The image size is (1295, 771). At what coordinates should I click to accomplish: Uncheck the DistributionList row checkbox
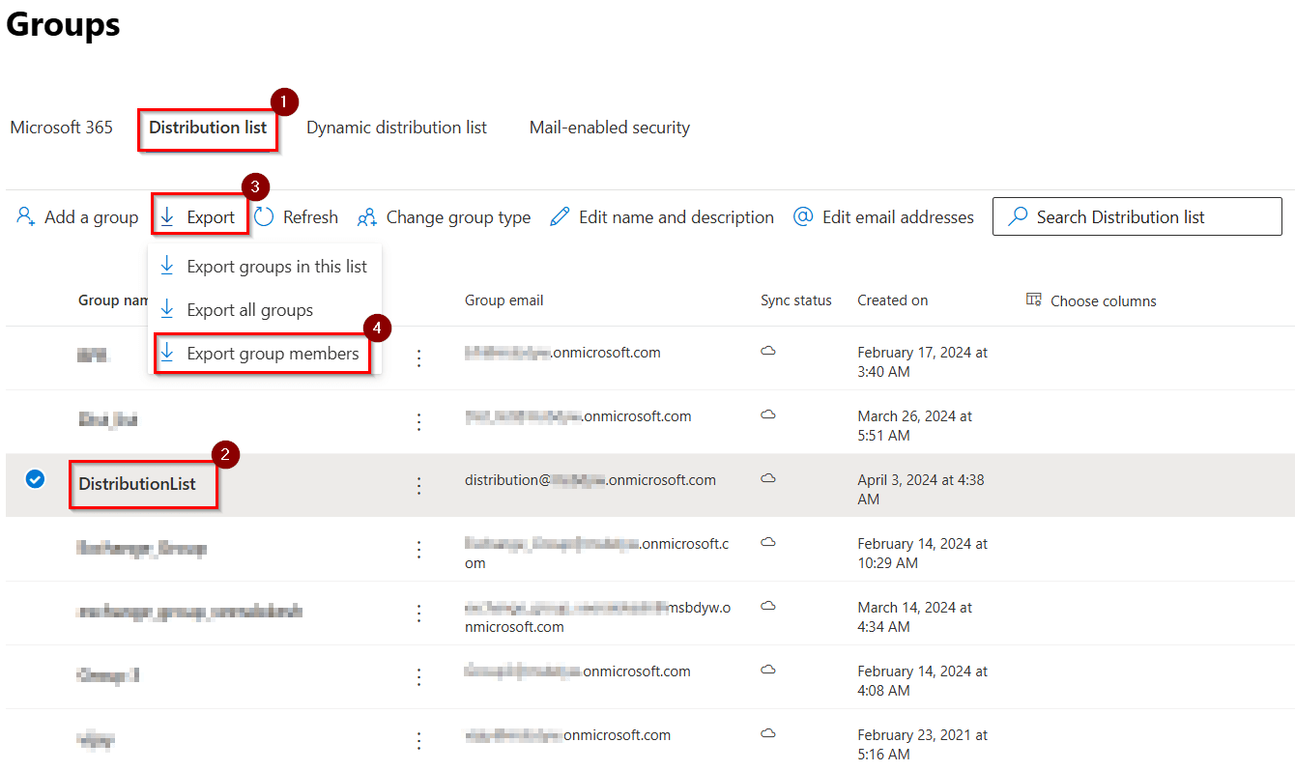pyautogui.click(x=35, y=479)
